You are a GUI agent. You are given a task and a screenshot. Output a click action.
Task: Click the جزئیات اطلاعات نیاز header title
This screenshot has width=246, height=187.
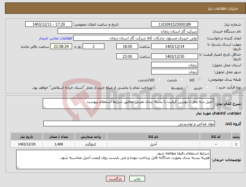tap(223, 8)
